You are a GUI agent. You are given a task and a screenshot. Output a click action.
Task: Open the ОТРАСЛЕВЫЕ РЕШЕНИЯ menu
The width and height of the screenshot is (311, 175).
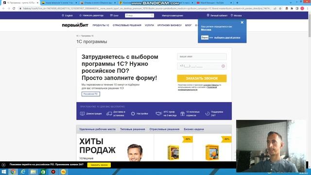pyautogui.click(x=127, y=25)
